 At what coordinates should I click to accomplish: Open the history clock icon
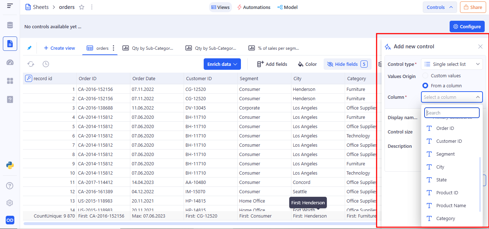[x=46, y=64]
